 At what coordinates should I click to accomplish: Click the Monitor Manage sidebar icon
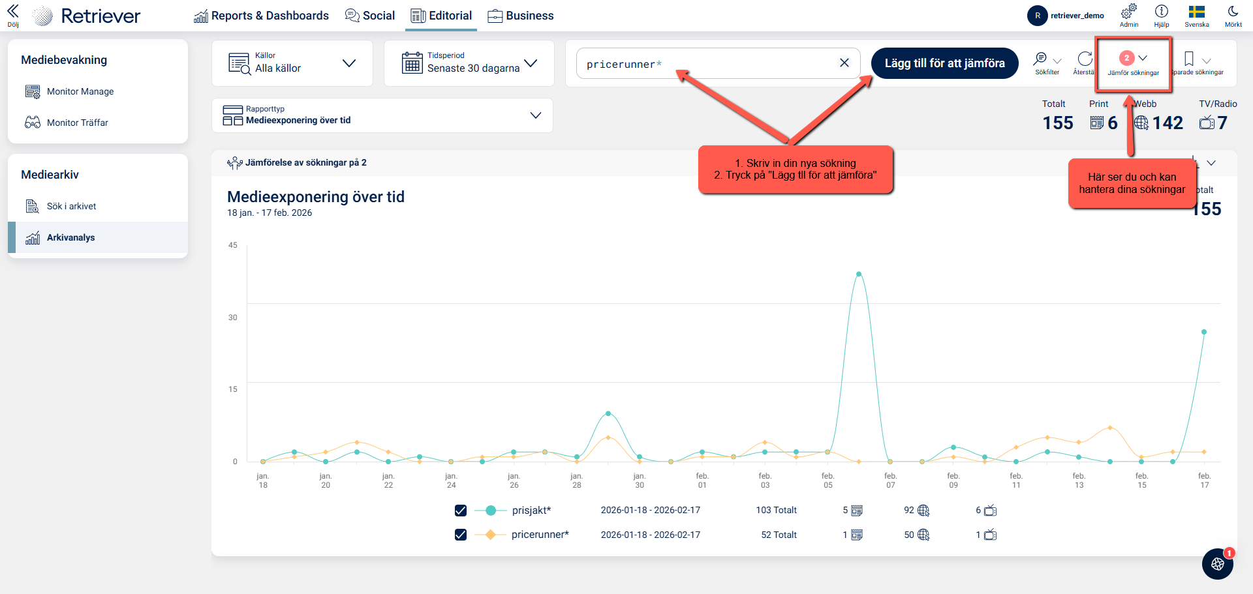(x=33, y=91)
